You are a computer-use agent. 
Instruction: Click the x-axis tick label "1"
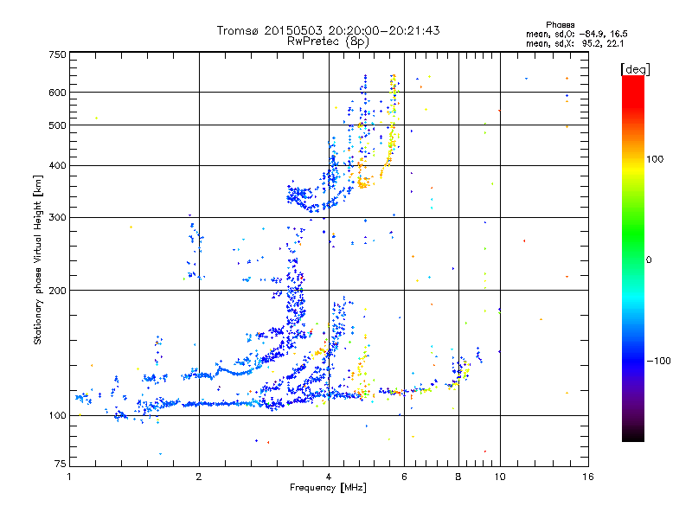[69, 477]
